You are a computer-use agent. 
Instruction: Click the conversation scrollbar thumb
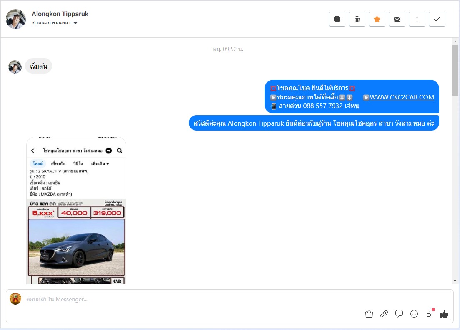[455, 70]
